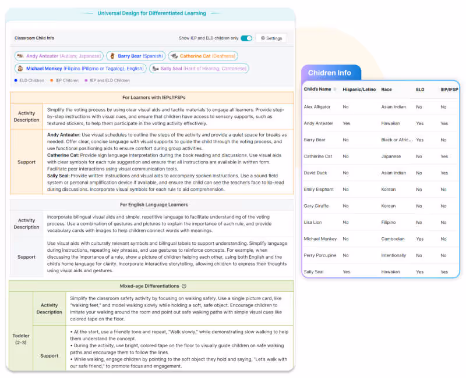Select the Alex Alligator row name
466x378 pixels.
[x=317, y=107]
